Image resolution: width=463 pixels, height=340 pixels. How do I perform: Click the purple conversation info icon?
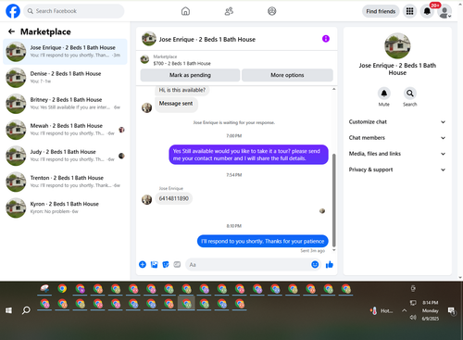click(326, 39)
